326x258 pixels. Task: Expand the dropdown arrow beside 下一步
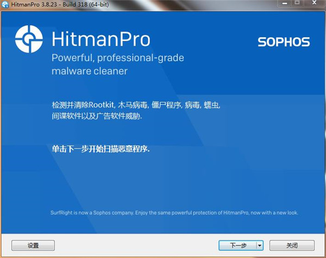(260, 245)
